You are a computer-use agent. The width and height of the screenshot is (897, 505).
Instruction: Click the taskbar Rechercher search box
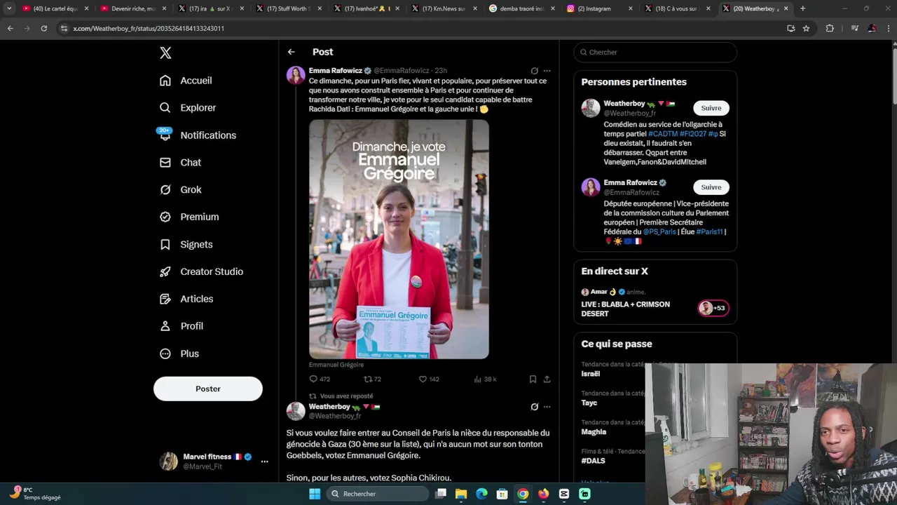(x=378, y=494)
